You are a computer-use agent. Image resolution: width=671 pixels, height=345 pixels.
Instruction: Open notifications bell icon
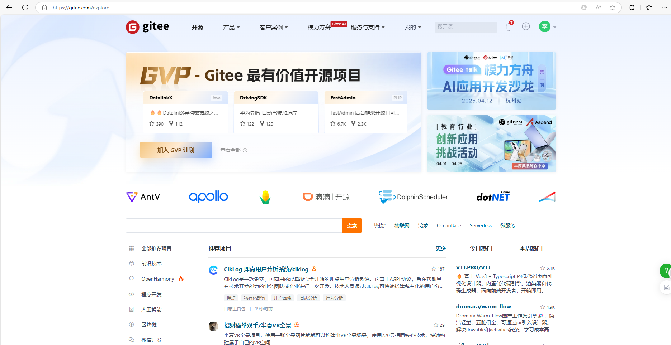[509, 27]
